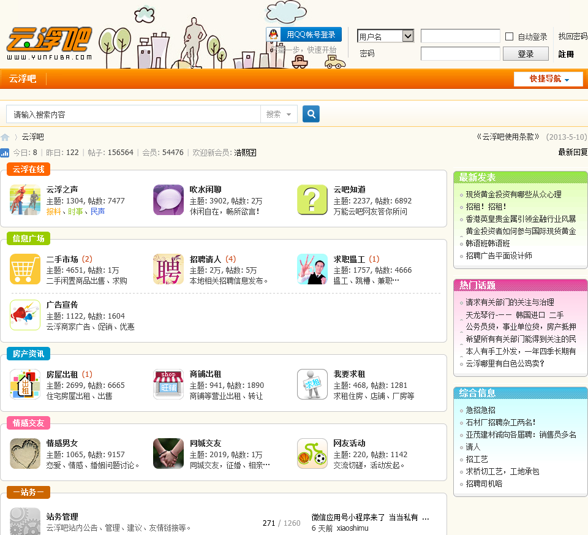This screenshot has width=588, height=535.
Task: Open the 二手市场 shopping cart icon
Action: click(25, 269)
